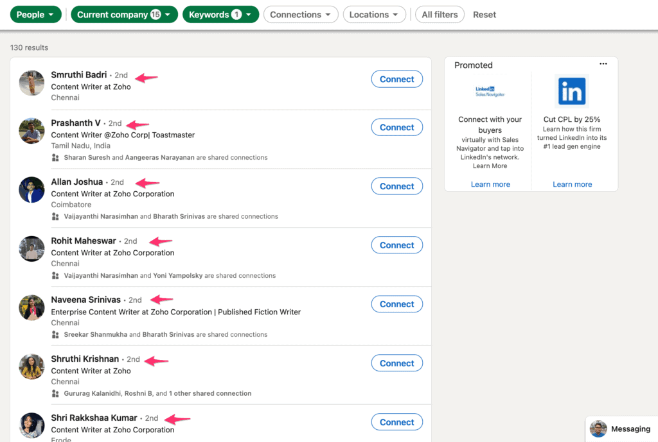Connect with Shruthi Krishnan
The image size is (658, 442).
coord(396,363)
